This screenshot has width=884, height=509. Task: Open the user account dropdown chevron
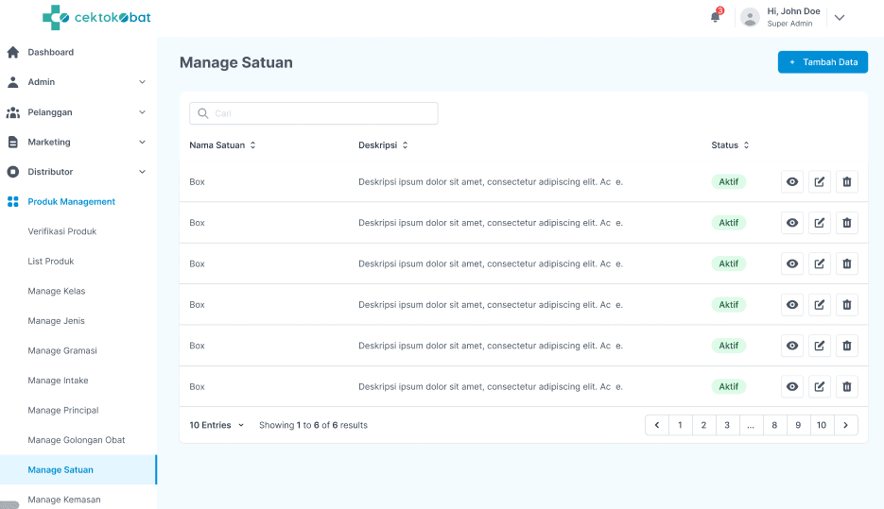[839, 17]
